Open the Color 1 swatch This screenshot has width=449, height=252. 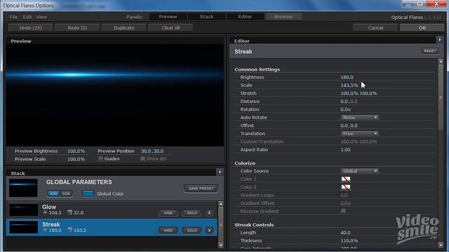point(346,179)
